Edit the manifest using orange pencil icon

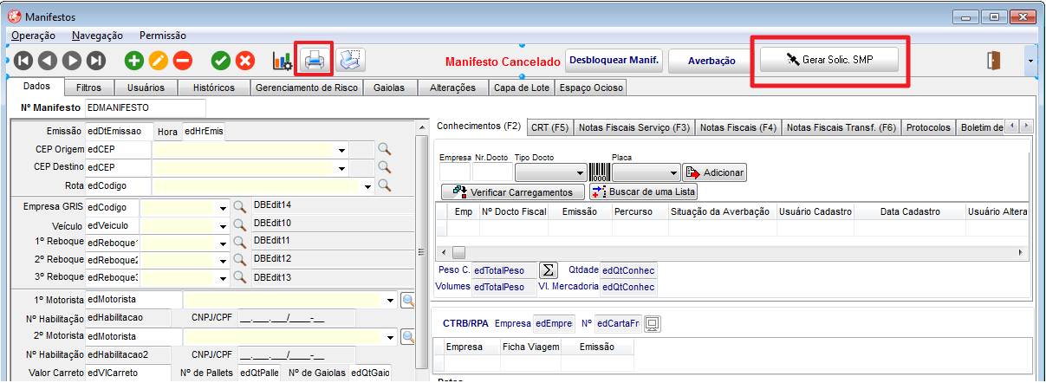(158, 61)
